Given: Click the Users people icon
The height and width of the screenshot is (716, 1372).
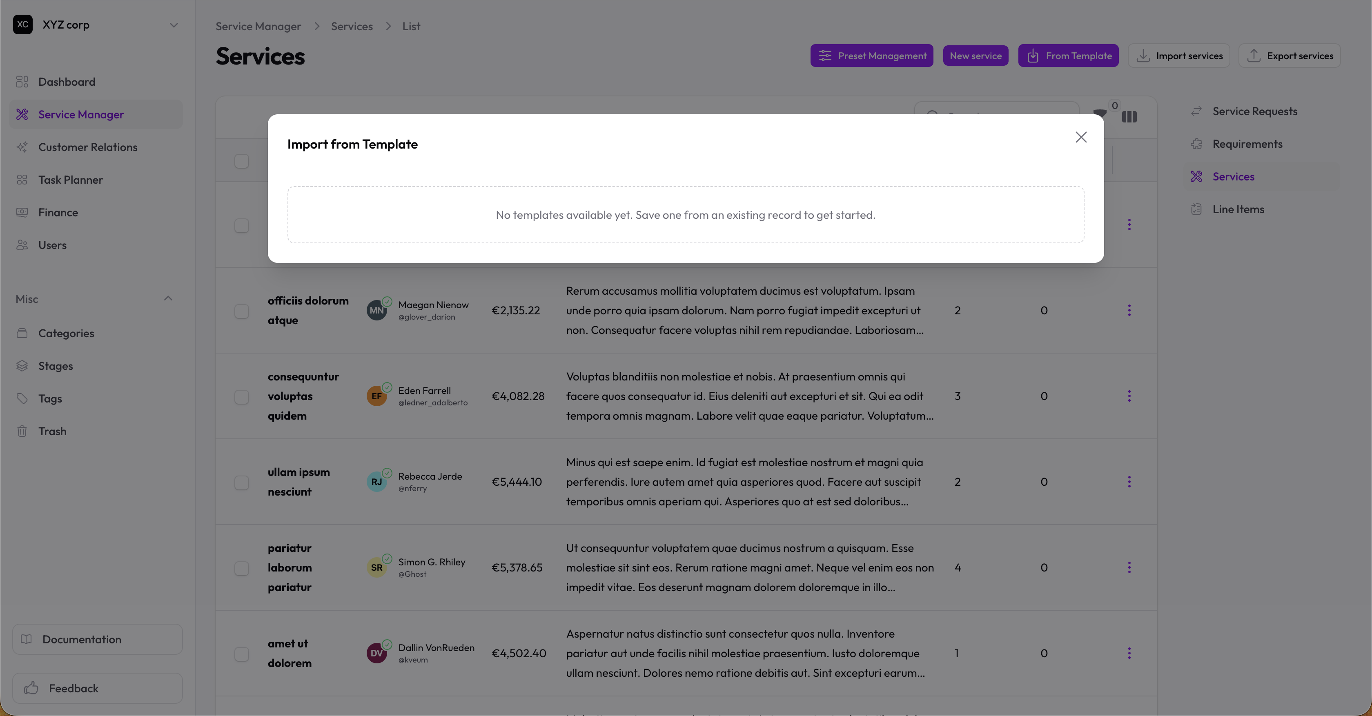Looking at the screenshot, I should coord(22,245).
